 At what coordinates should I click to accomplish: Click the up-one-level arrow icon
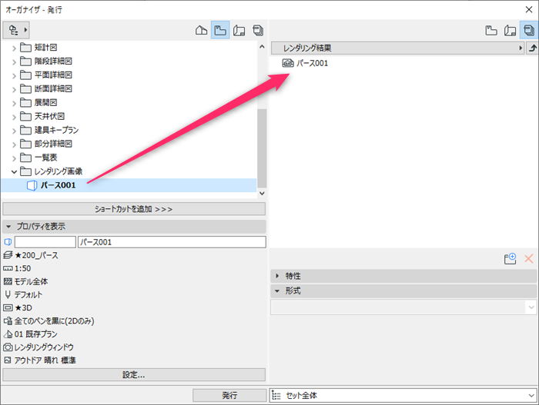pyautogui.click(x=532, y=48)
